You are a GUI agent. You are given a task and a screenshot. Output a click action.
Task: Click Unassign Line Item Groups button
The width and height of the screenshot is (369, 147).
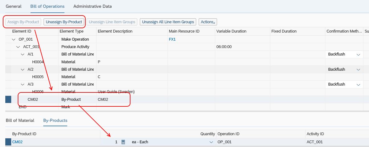[x=112, y=22]
